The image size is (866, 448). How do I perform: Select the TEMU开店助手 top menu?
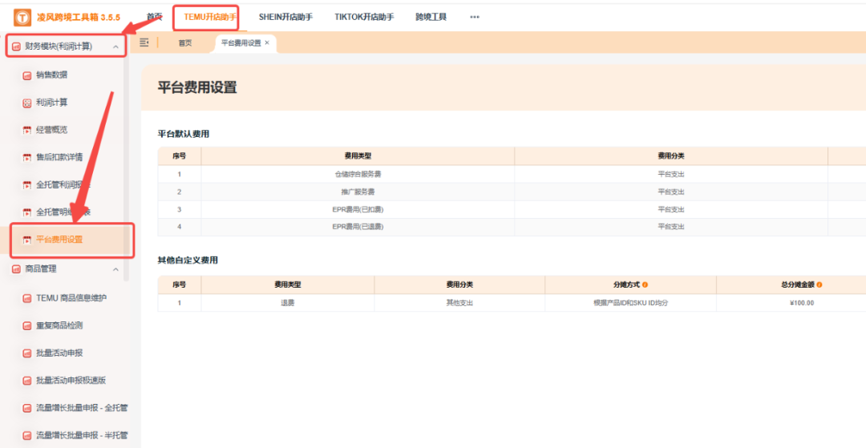(x=210, y=17)
